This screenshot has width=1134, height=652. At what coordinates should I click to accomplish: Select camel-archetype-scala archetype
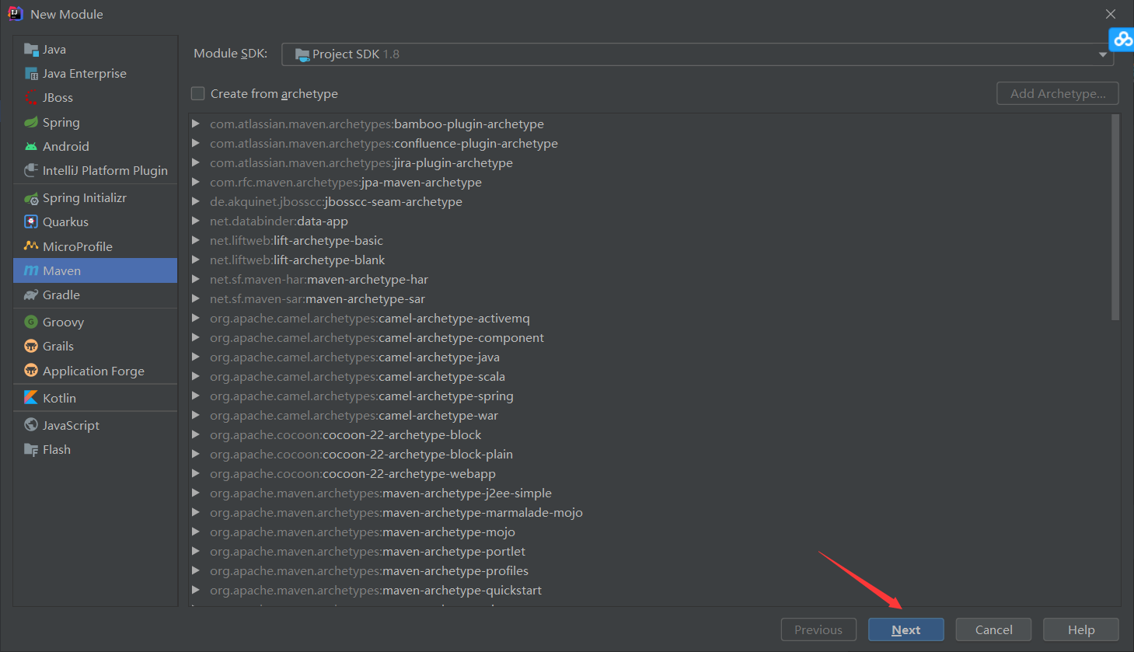click(x=358, y=376)
